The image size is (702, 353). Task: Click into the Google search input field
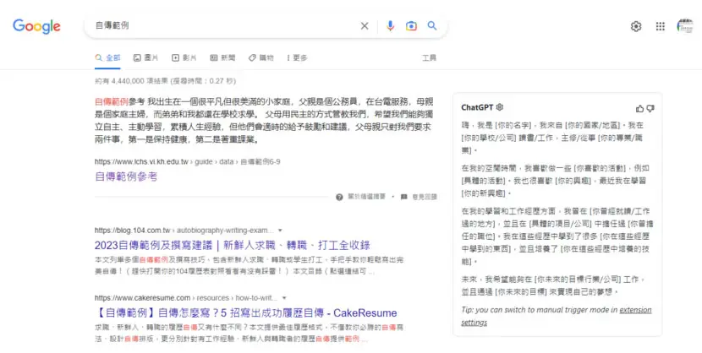tap(224, 25)
